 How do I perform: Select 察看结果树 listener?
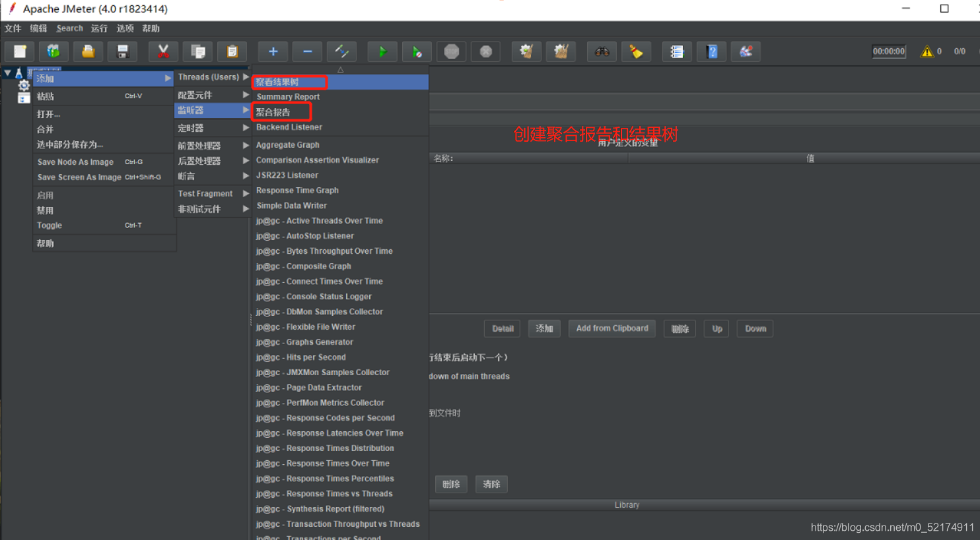[340, 82]
